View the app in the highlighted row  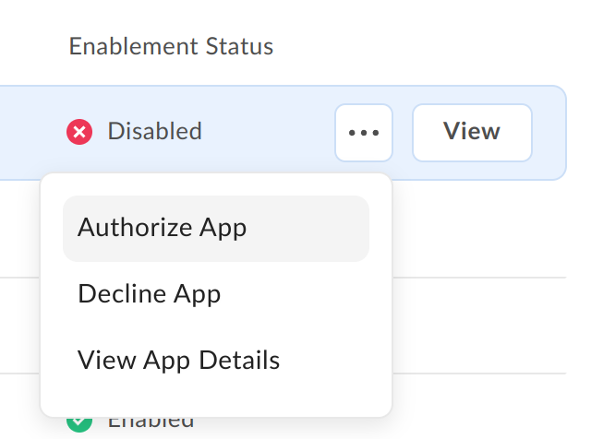tap(471, 133)
